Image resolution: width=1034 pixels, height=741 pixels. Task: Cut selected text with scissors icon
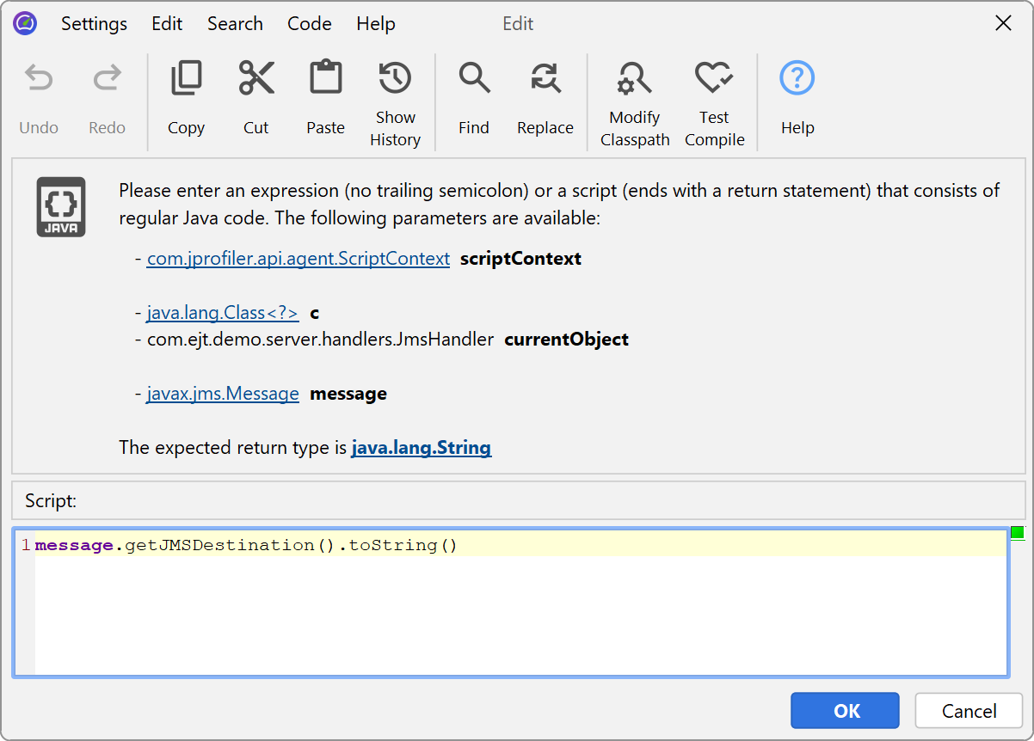point(256,79)
